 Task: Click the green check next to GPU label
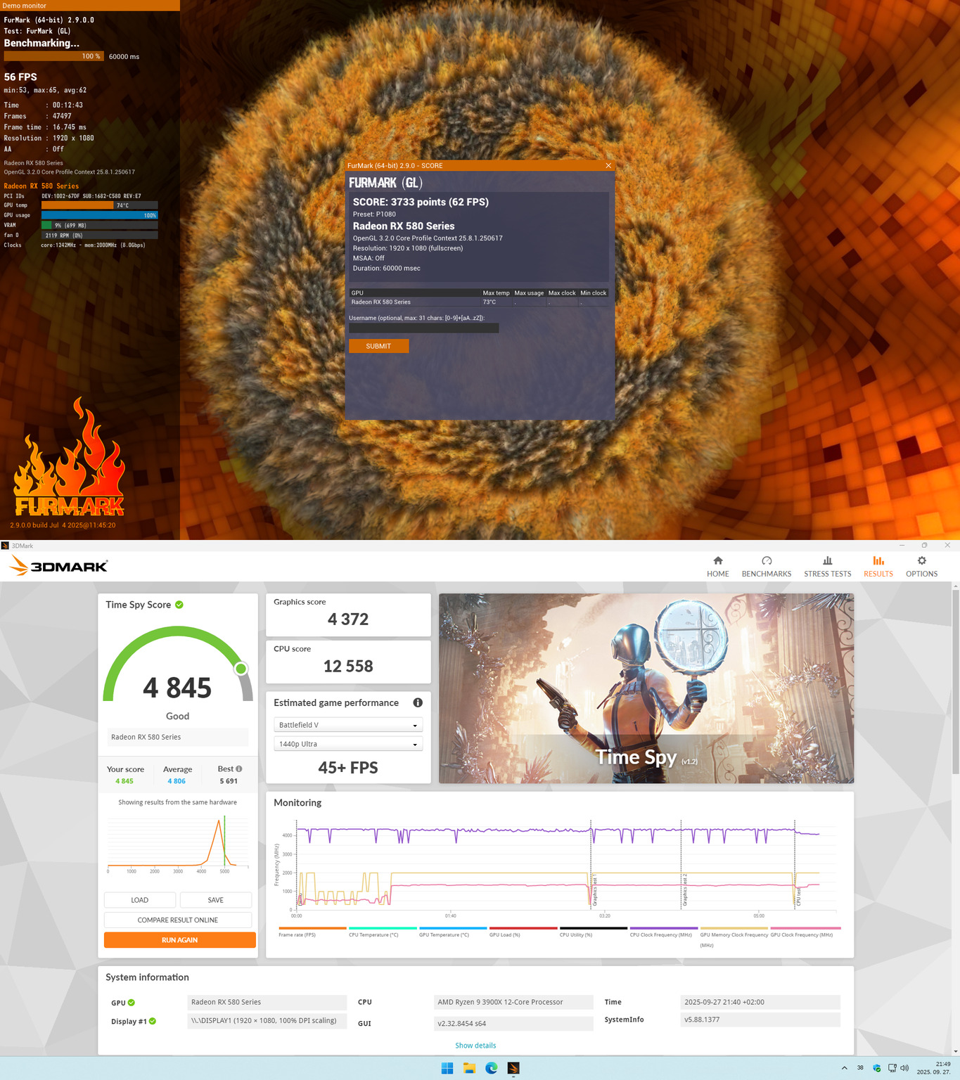coord(132,1003)
